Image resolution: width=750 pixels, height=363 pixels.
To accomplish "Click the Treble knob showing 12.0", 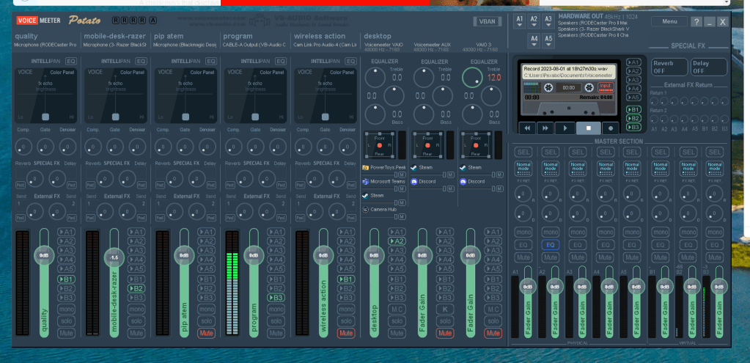I will (x=473, y=77).
